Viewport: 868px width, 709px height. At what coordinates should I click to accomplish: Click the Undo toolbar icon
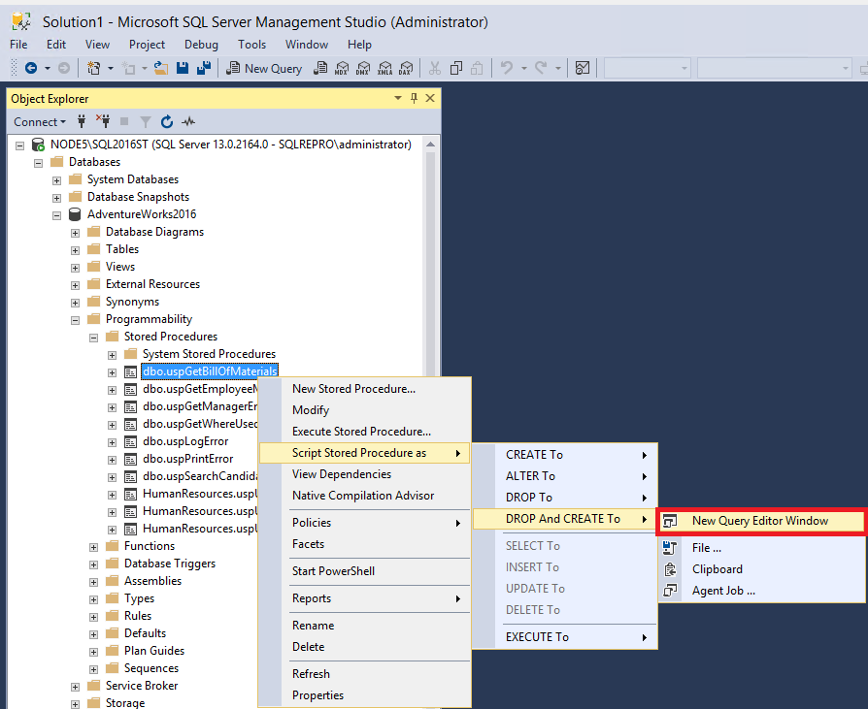pos(507,68)
